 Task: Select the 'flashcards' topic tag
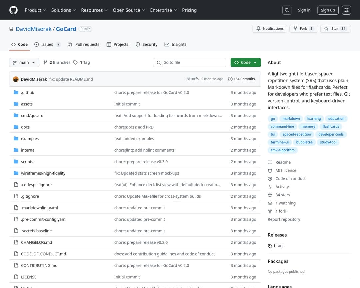coord(331,127)
